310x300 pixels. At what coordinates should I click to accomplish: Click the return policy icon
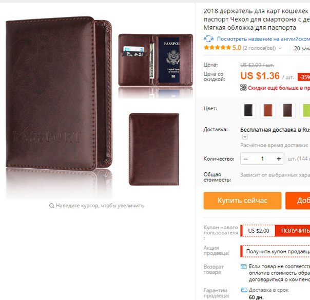(x=244, y=267)
